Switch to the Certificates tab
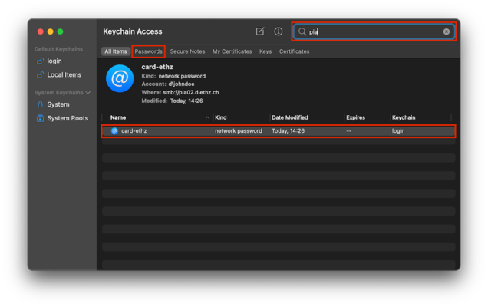Image resolution: width=488 pixels, height=307 pixels. point(294,51)
